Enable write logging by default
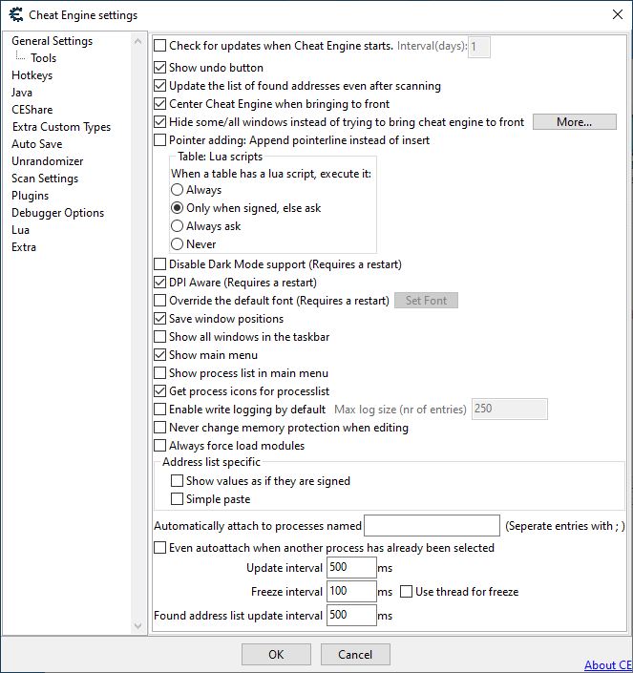 159,409
